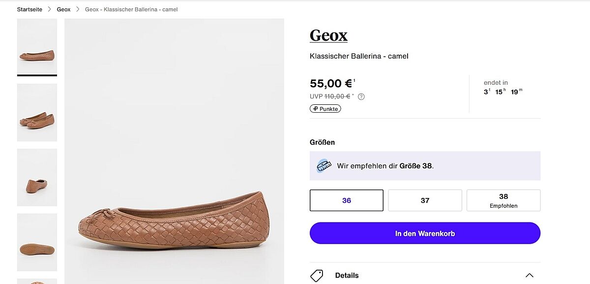Click the breadcrumb text Klassischer Ballerina - camel
Image resolution: width=590 pixels, height=284 pixels.
point(131,9)
